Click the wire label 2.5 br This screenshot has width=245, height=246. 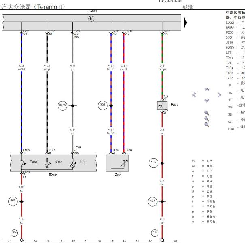[x=162, y=183]
